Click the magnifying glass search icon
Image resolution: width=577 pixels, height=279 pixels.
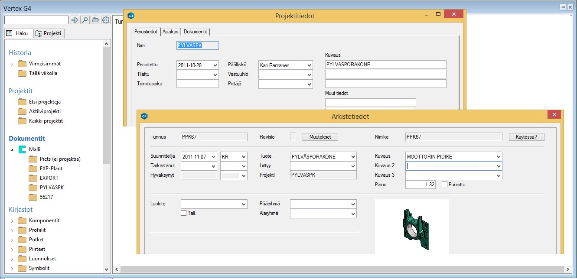85,20
